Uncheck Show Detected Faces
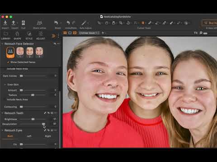Image resolution: width=217 pixels, height=162 pixels. point(8,62)
